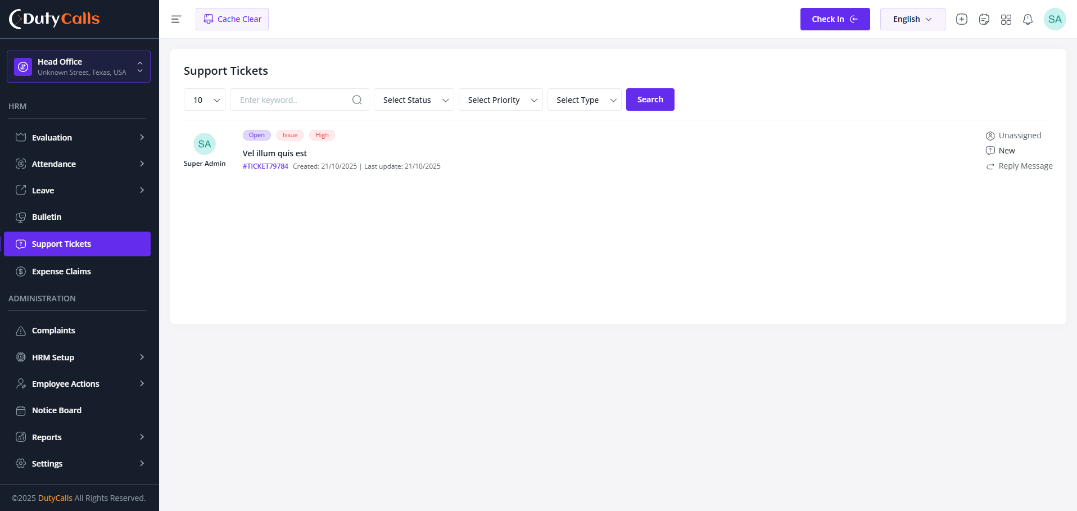Click the Settings cog icon
Image resolution: width=1077 pixels, height=511 pixels.
(21, 463)
